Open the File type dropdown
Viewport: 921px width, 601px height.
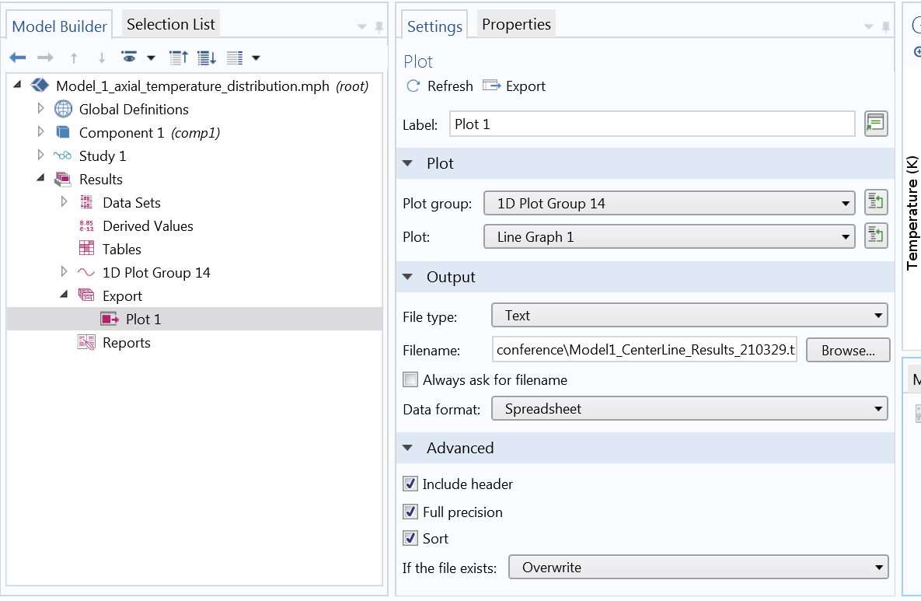click(689, 316)
